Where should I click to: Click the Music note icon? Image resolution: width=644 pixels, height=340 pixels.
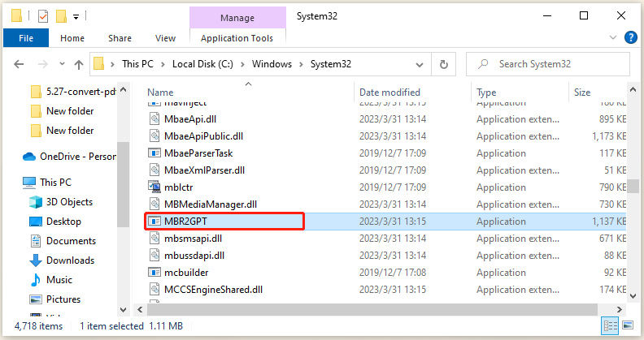36,280
